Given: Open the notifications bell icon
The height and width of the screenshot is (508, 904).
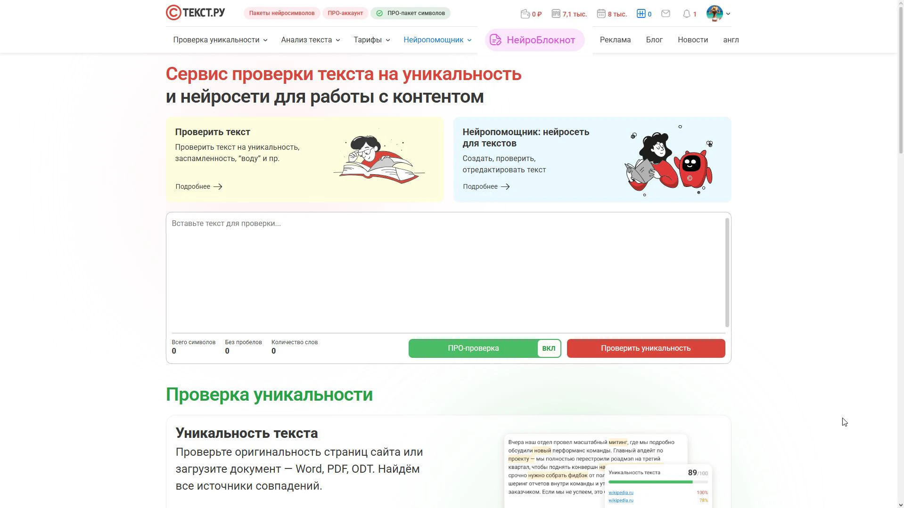Looking at the screenshot, I should click(687, 14).
